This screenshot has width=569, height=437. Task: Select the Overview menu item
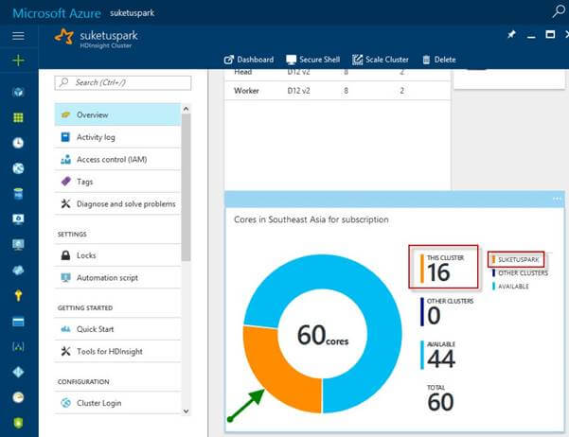117,114
